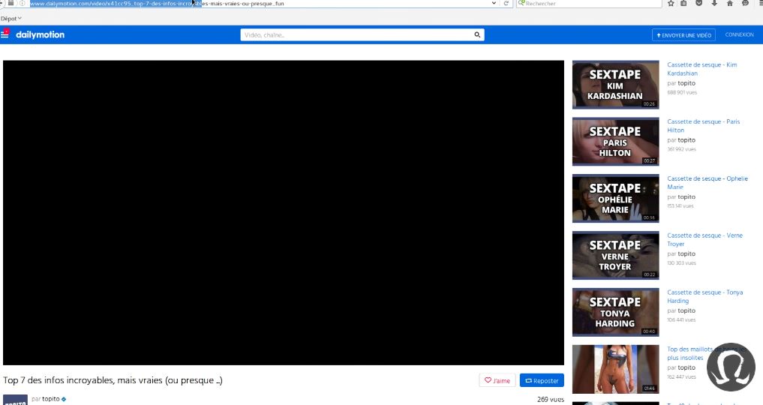Image resolution: width=763 pixels, height=405 pixels.
Task: Click the black video player area
Action: 284,212
